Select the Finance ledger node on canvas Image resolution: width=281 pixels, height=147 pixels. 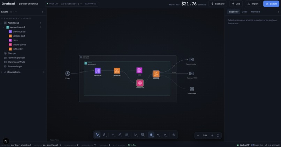[192, 89]
